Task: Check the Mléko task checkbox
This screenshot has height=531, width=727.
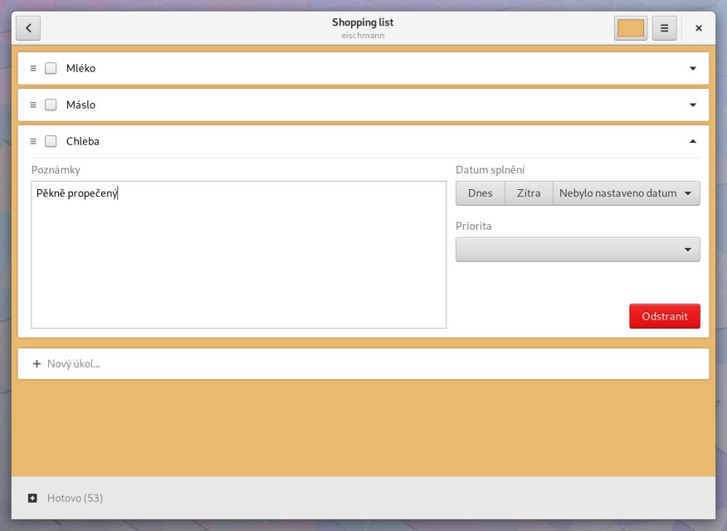Action: tap(51, 68)
